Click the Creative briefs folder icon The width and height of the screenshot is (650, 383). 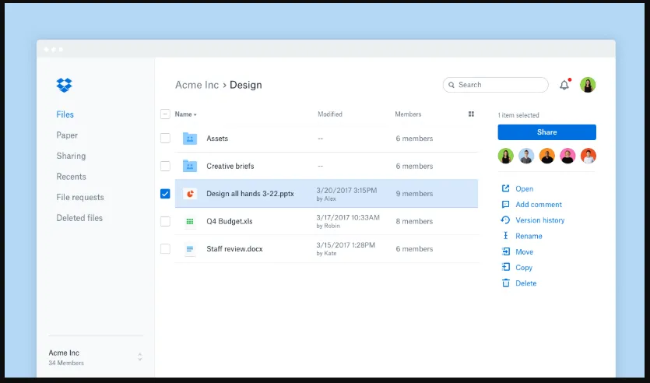tap(190, 167)
